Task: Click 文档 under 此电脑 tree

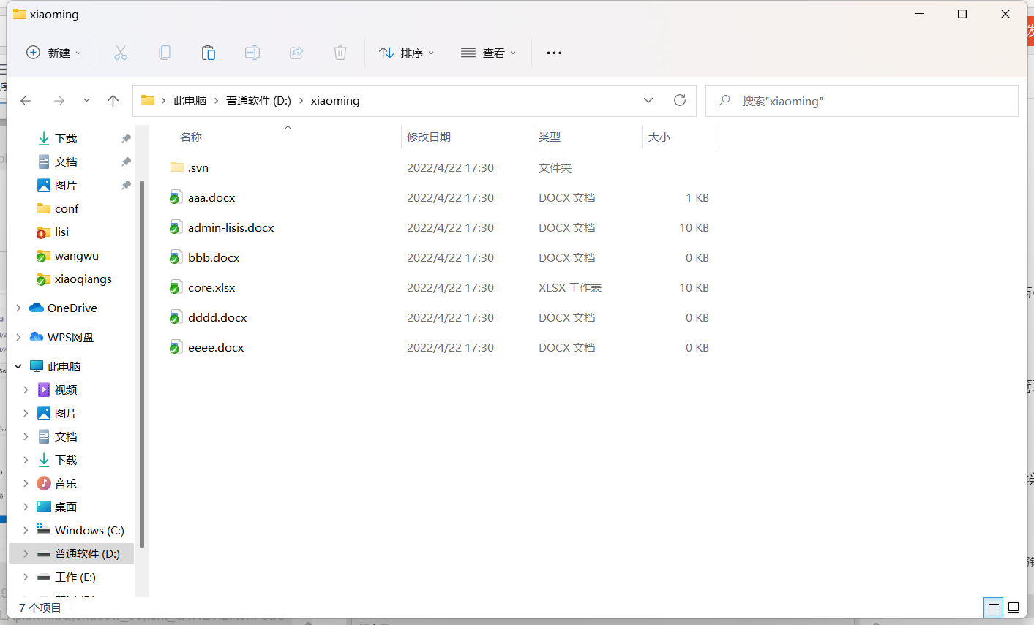Action: tap(57, 436)
